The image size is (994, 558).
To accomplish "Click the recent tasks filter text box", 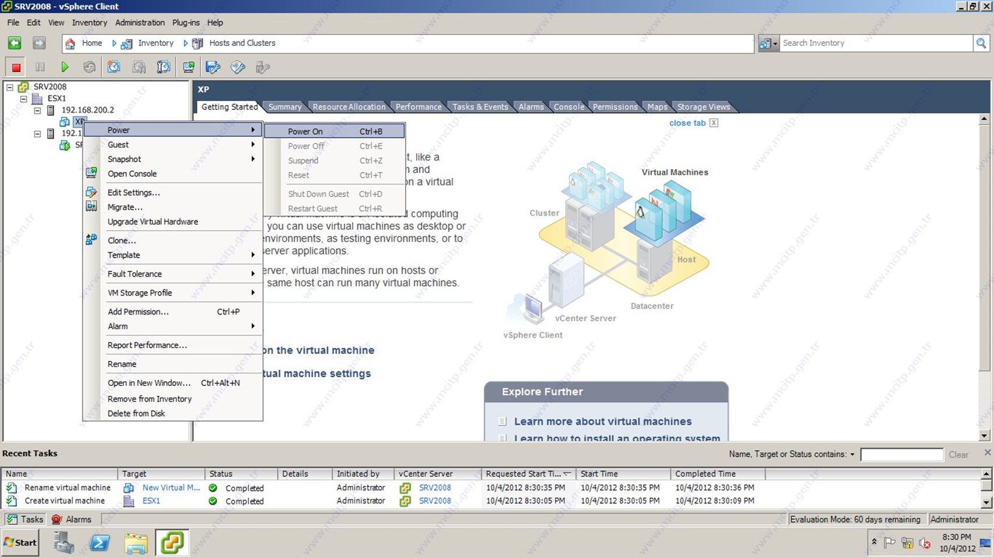I will click(x=901, y=455).
